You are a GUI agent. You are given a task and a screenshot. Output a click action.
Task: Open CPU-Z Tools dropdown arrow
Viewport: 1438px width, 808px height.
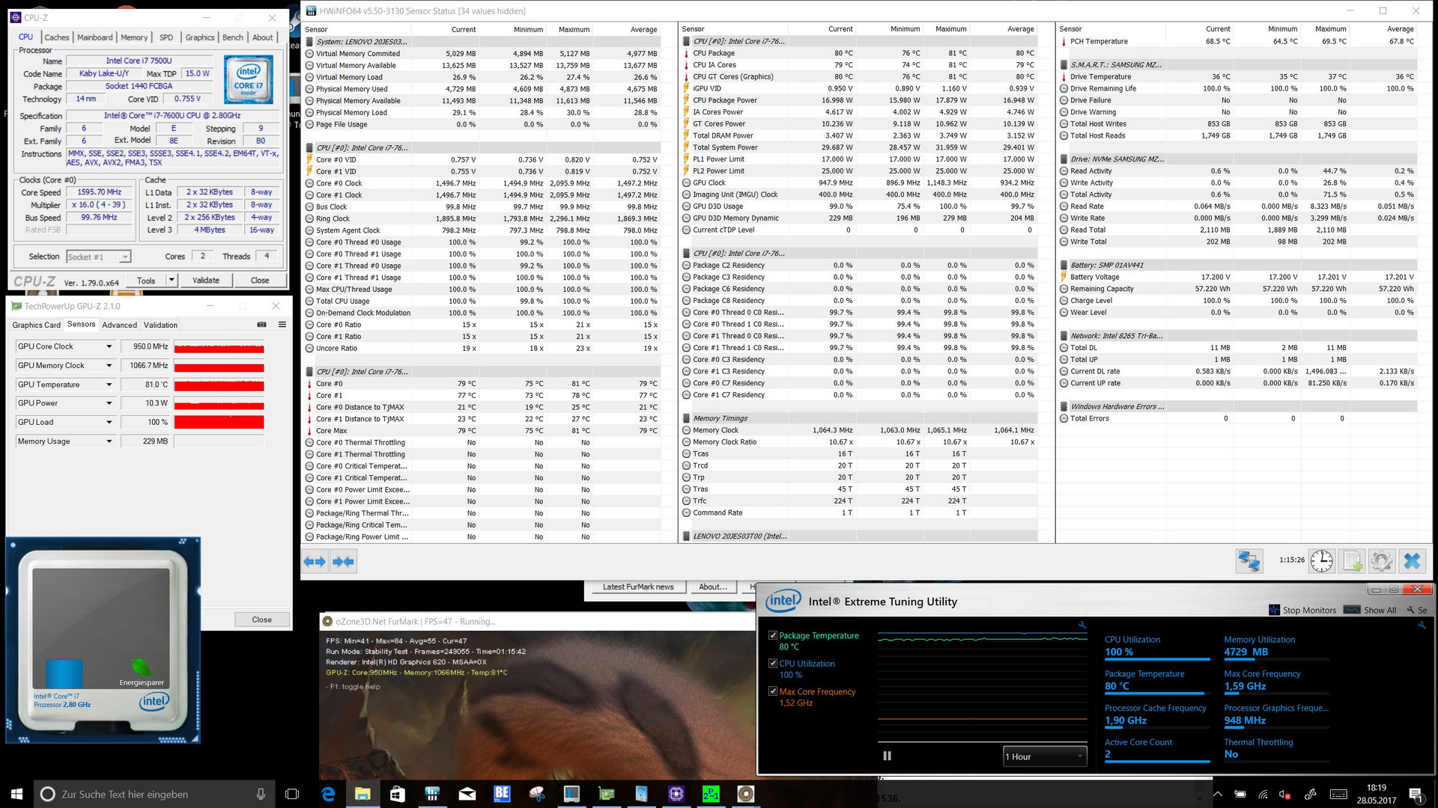172,281
